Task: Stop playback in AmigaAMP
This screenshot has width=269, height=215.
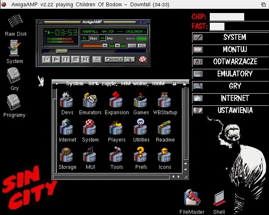Action: click(76, 60)
